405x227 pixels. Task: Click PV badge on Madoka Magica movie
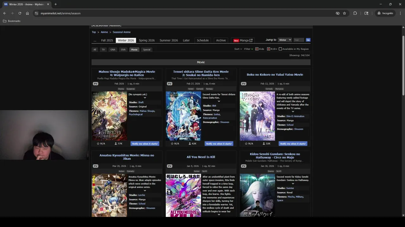click(96, 84)
